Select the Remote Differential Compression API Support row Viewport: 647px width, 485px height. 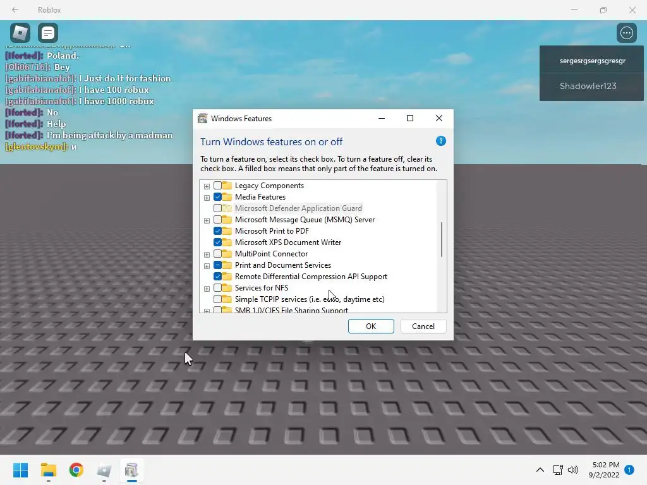pos(311,277)
